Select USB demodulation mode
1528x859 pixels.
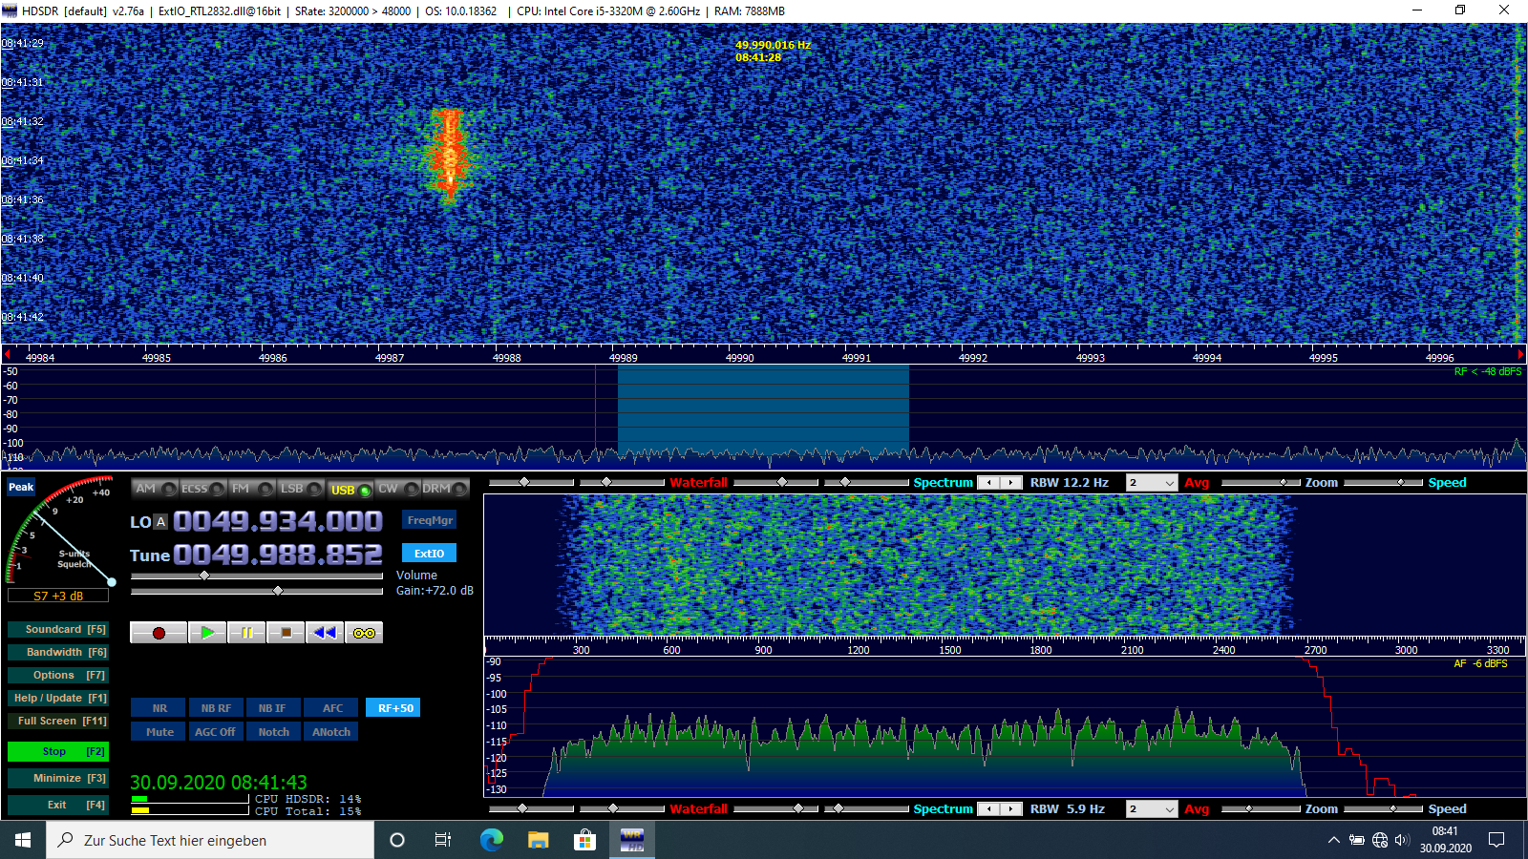350,490
